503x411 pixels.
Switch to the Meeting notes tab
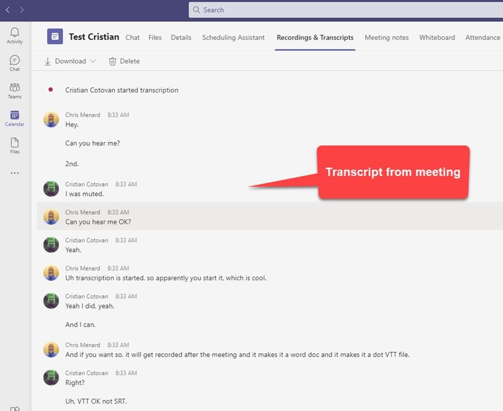click(386, 37)
